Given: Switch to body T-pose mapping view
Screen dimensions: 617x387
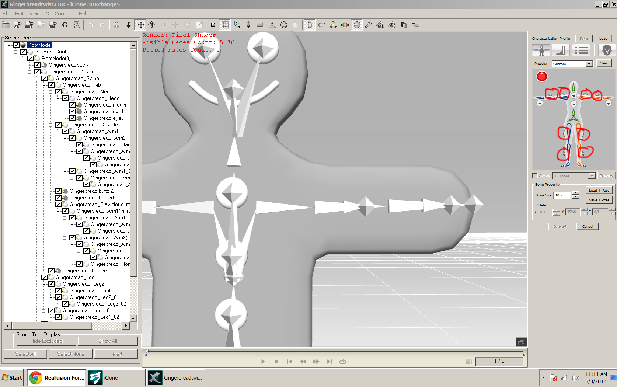Looking at the screenshot, I should (541, 50).
